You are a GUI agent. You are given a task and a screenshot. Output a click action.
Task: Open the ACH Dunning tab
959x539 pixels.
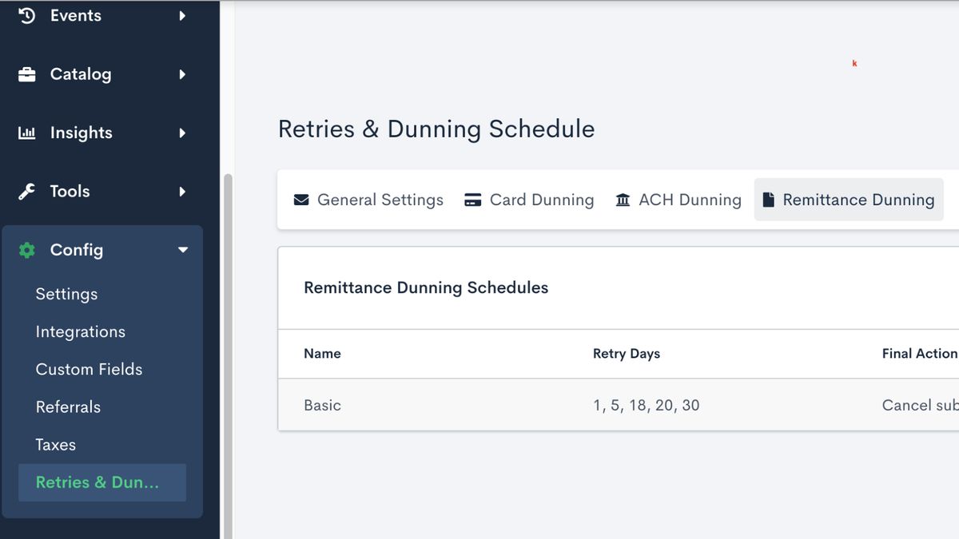pos(690,200)
